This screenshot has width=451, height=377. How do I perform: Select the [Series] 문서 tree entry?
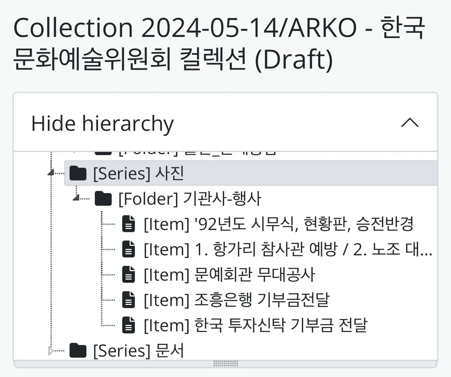click(138, 351)
